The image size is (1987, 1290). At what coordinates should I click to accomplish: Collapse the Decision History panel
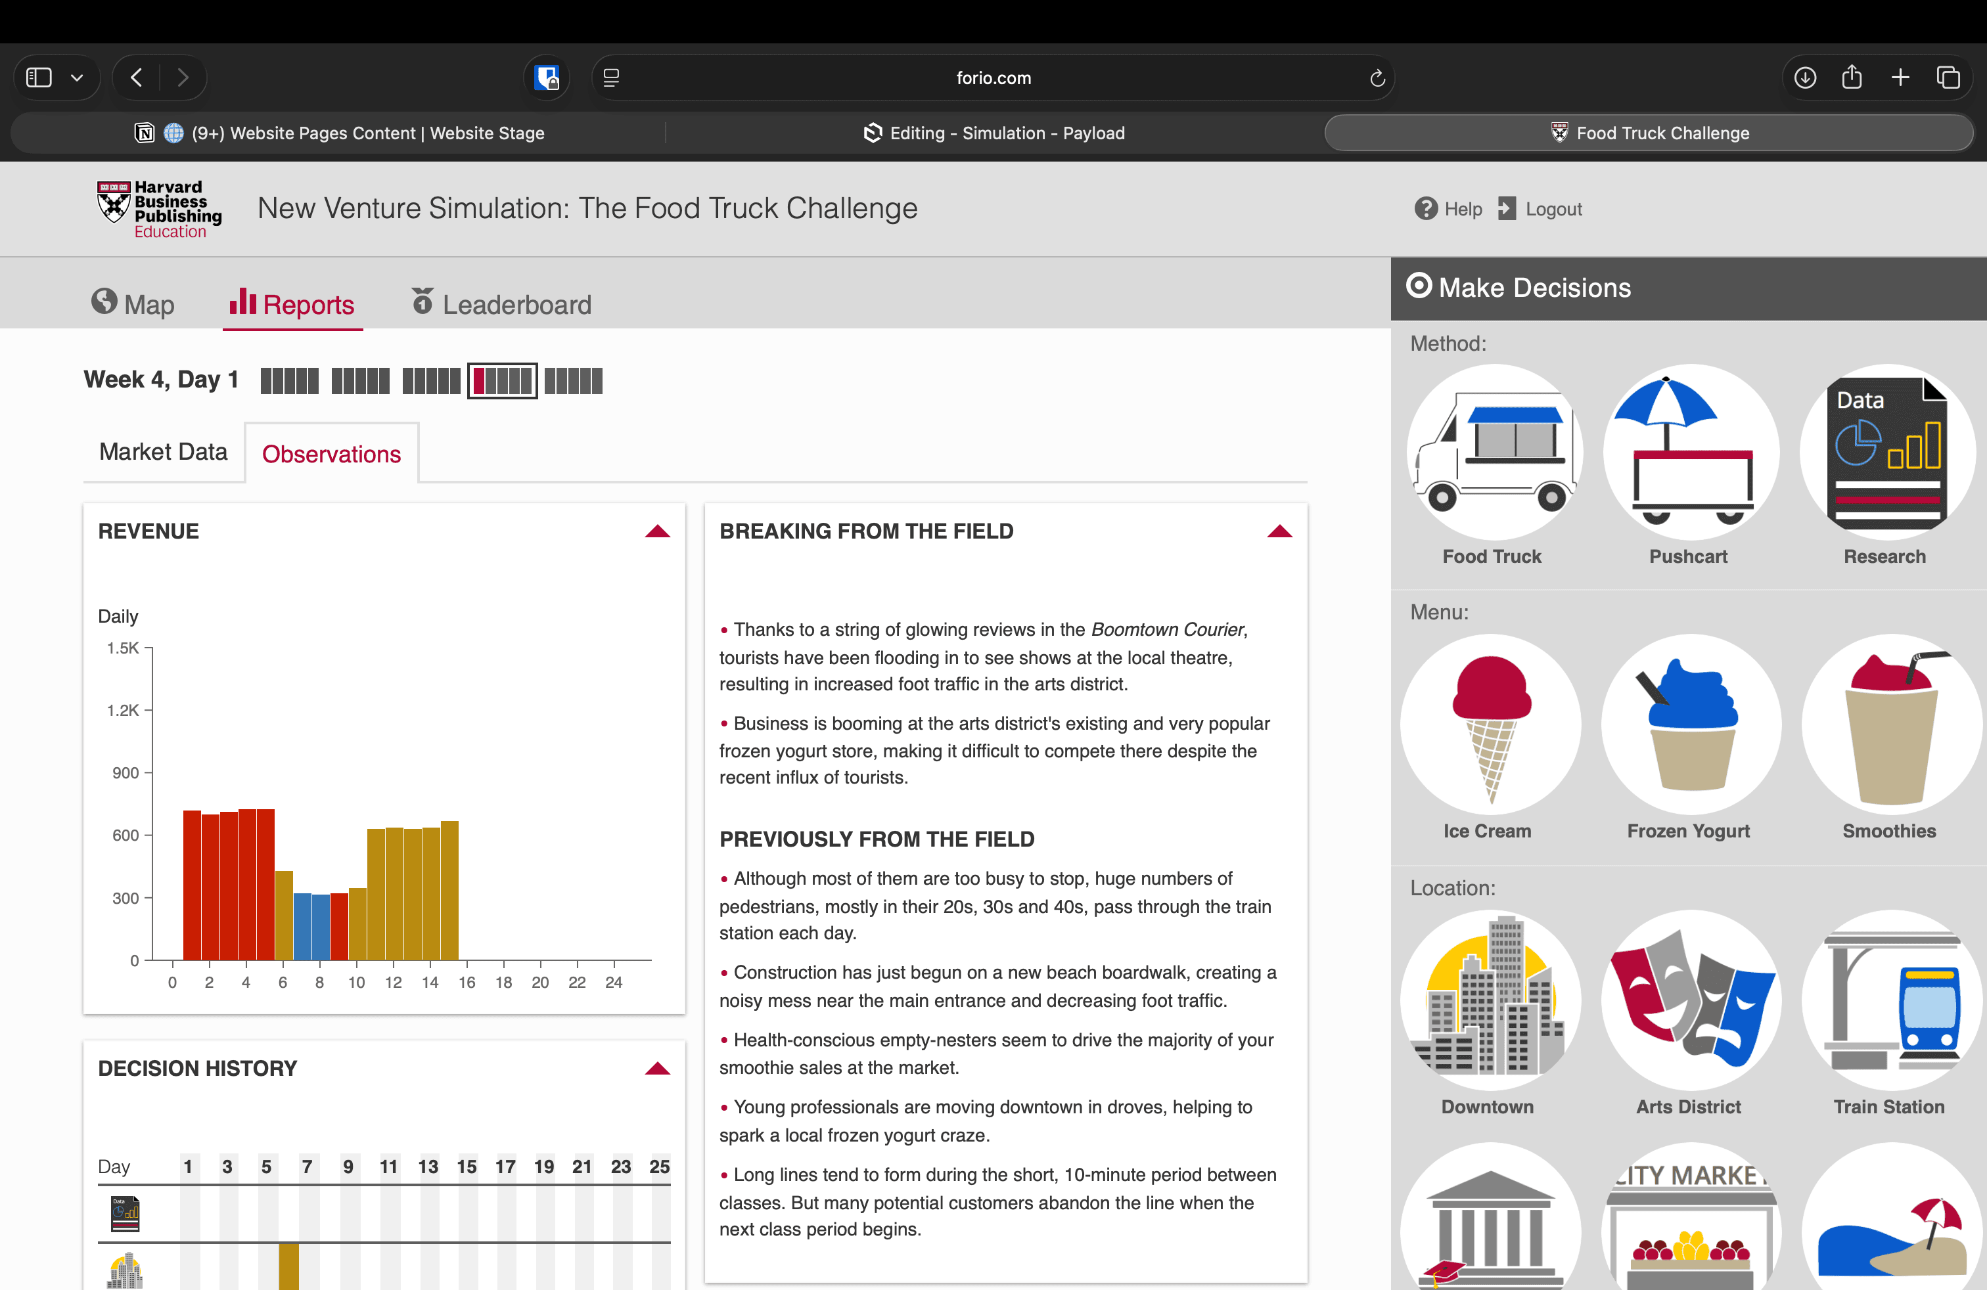(657, 1069)
